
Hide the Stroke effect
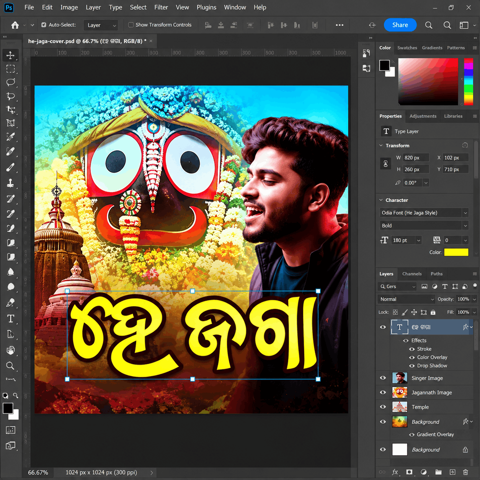click(x=412, y=349)
